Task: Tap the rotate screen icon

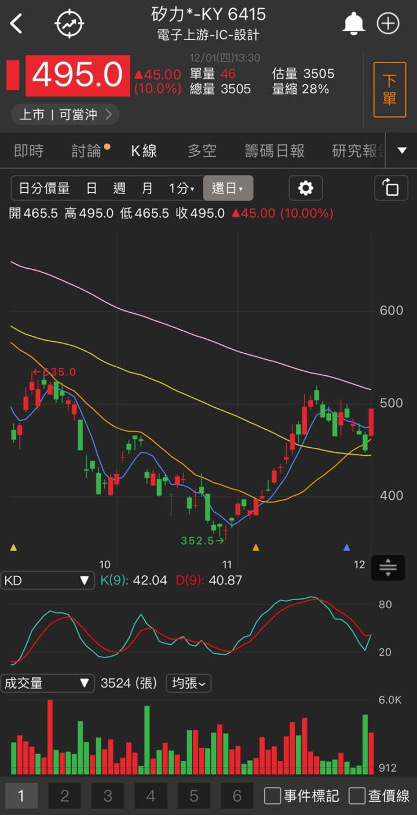Action: 391,188
